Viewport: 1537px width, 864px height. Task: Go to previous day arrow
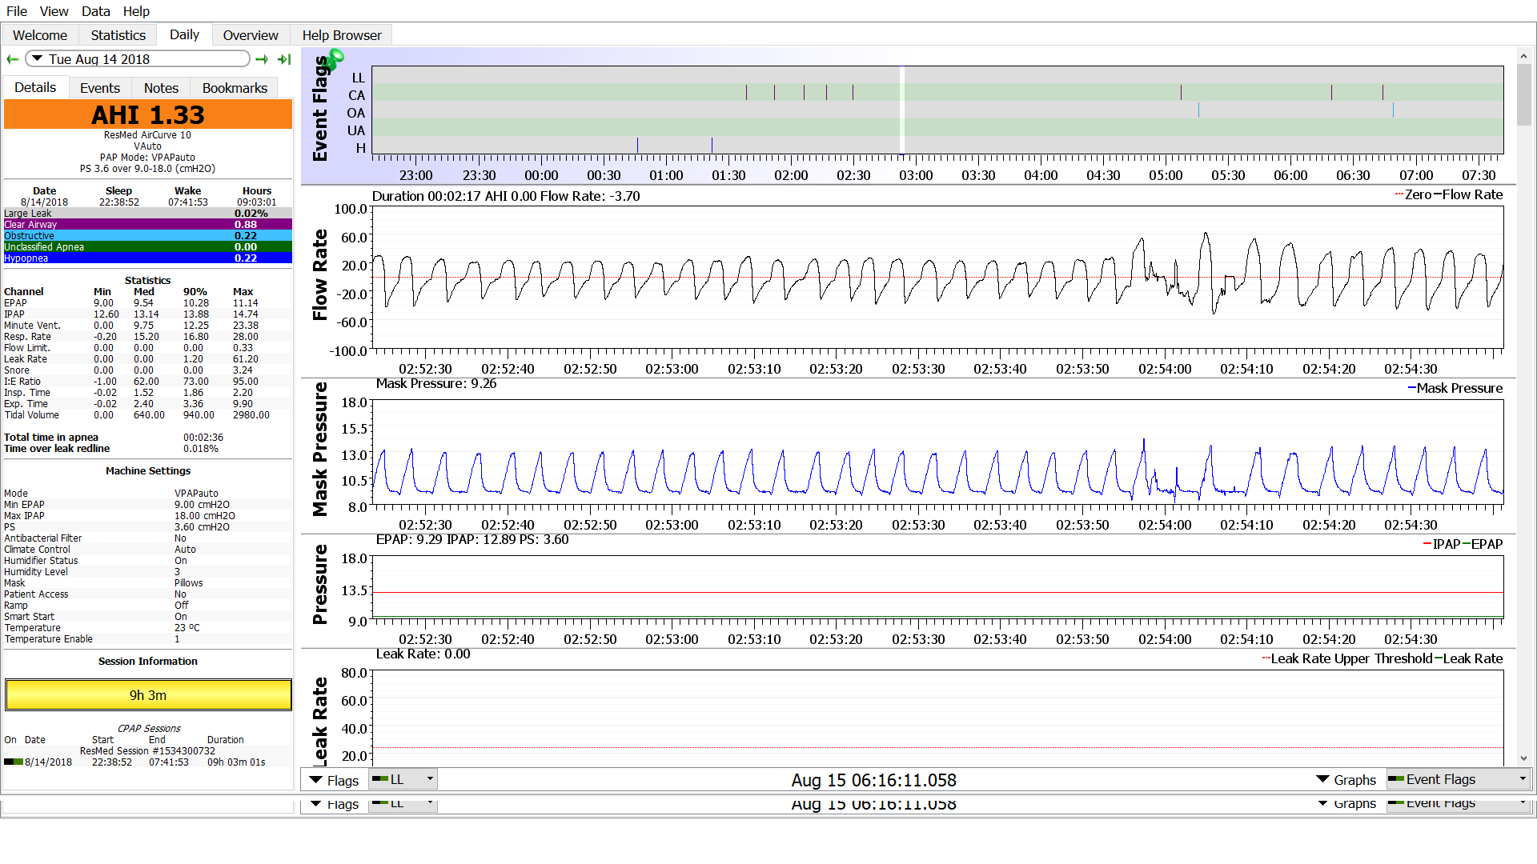click(x=13, y=59)
